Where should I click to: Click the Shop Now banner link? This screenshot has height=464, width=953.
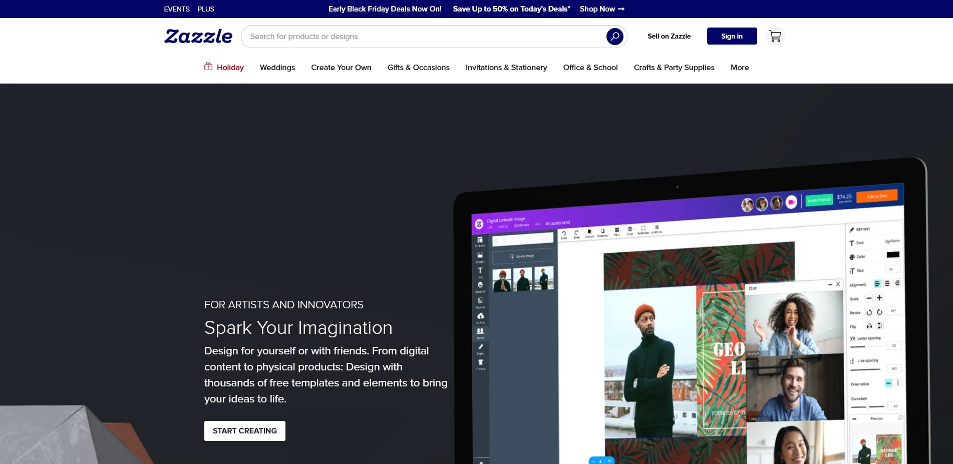pos(601,9)
